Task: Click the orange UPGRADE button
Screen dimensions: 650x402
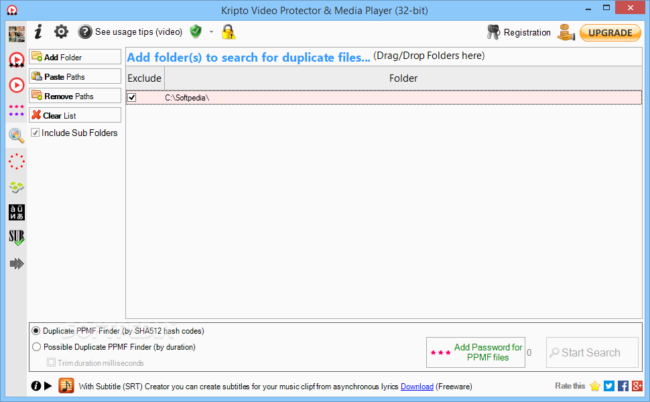Action: pyautogui.click(x=610, y=33)
